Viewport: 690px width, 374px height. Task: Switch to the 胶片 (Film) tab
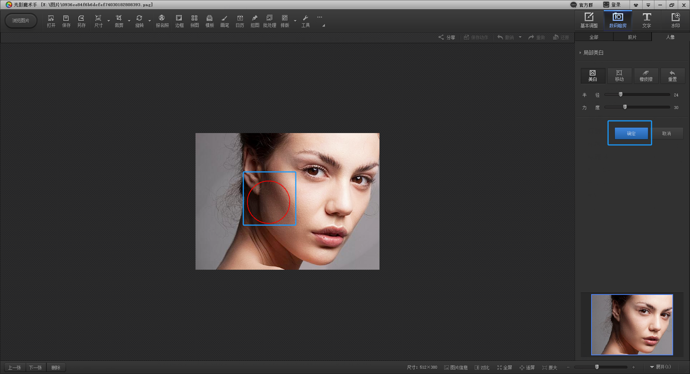click(x=632, y=37)
